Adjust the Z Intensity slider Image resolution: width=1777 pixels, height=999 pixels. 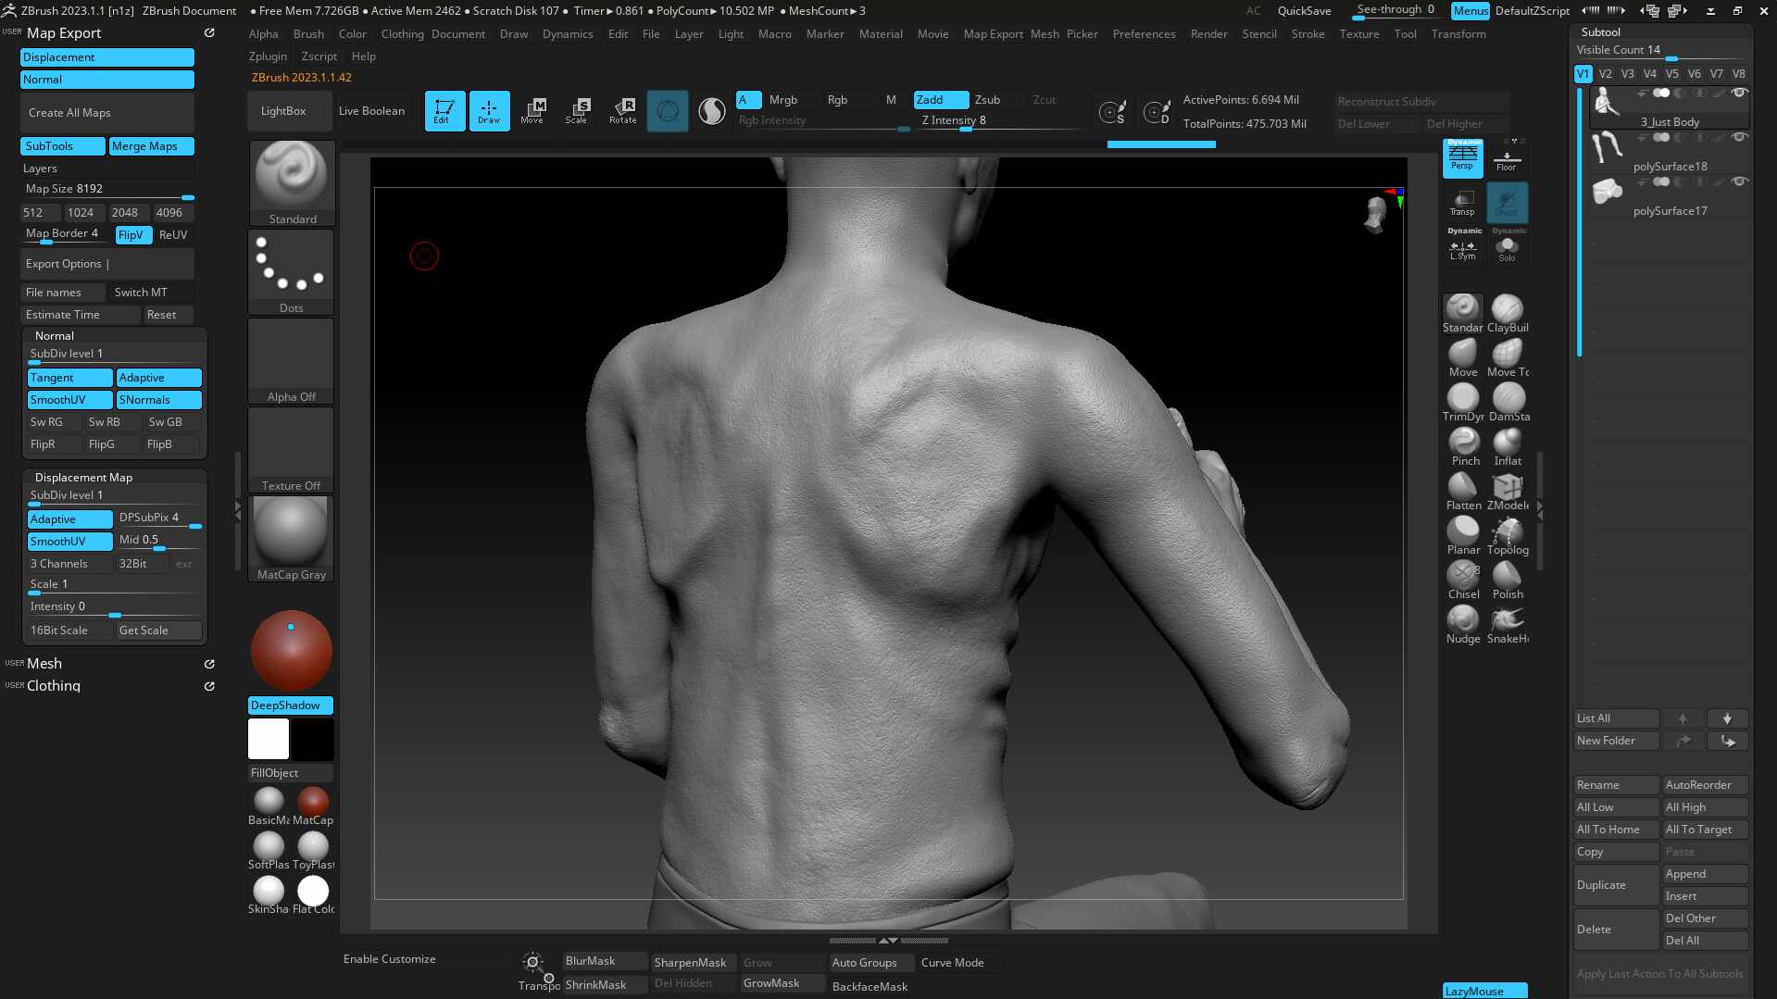point(998,121)
